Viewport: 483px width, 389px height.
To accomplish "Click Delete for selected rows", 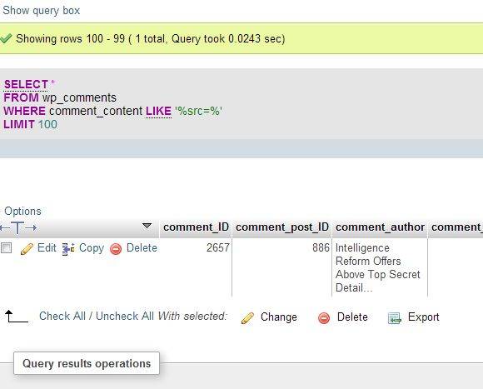I will click(352, 317).
